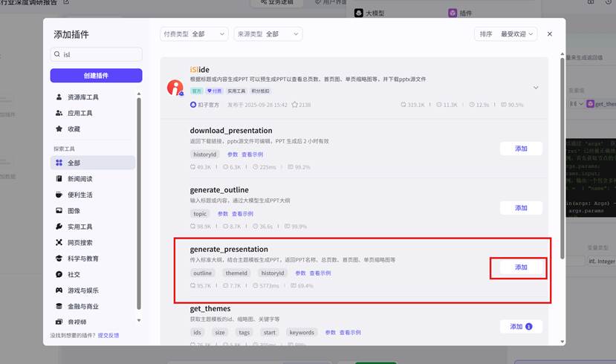Add the get_themes tool
616x364 pixels.
click(x=521, y=327)
